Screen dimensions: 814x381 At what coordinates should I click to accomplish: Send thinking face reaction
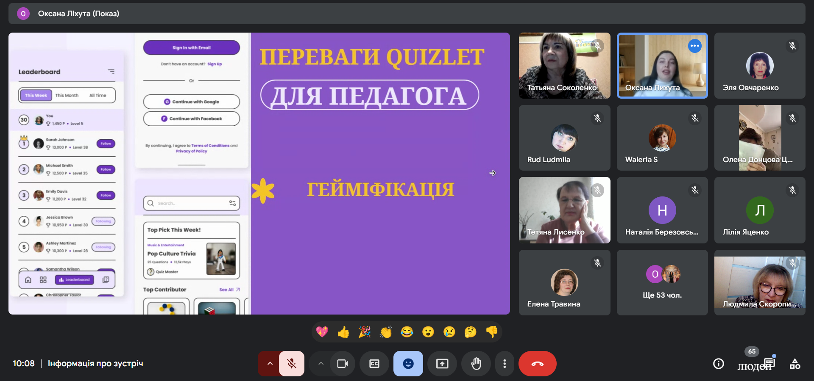tap(471, 332)
